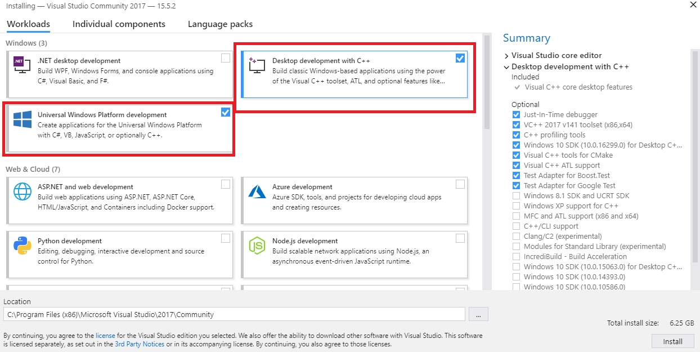
Task: Click the Total install size 6.25 GB value
Action: (x=682, y=323)
